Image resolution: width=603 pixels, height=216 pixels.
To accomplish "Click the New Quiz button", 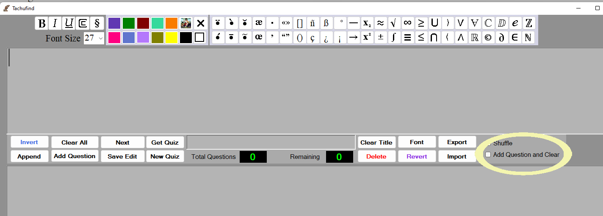I will click(x=165, y=156).
